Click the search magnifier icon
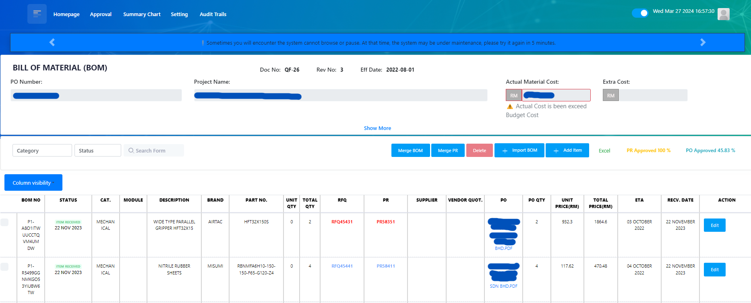751x303 pixels. [x=131, y=150]
